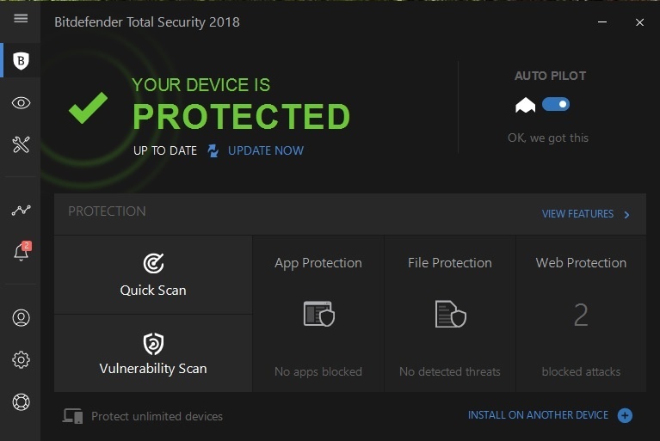The height and width of the screenshot is (441, 660).
Task: Open the Support lifebuoy icon
Action: [21, 401]
